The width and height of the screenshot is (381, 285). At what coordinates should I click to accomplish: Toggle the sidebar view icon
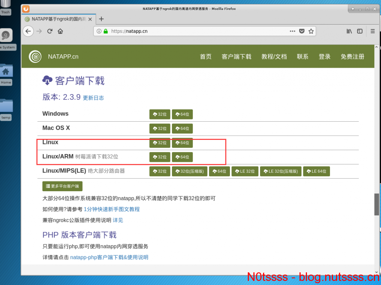pyautogui.click(x=360, y=31)
